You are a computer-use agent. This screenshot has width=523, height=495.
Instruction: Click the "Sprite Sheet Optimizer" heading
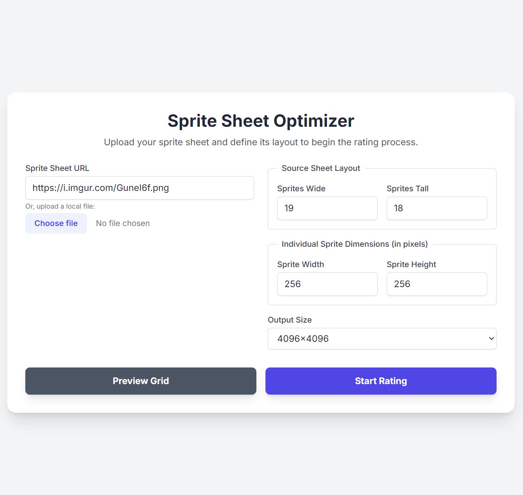[x=261, y=121]
